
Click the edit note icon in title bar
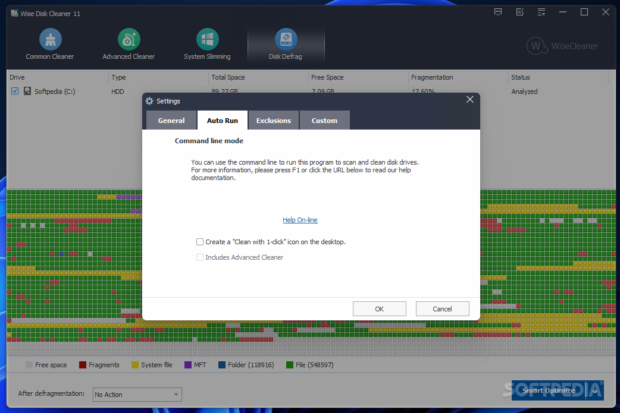(520, 12)
